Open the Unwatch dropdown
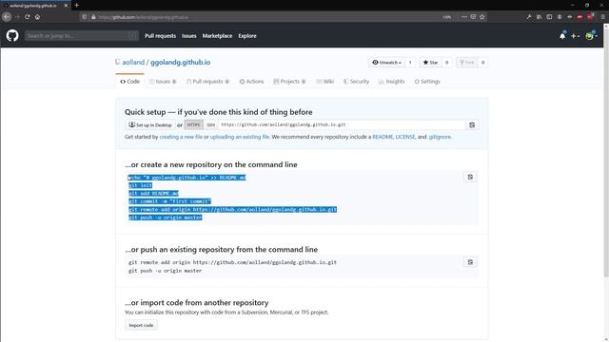This screenshot has height=342, width=609. click(386, 63)
